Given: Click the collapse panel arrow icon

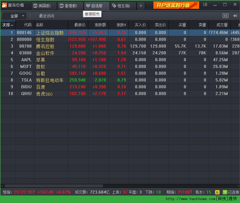Looking at the screenshot, I should coord(235,16).
